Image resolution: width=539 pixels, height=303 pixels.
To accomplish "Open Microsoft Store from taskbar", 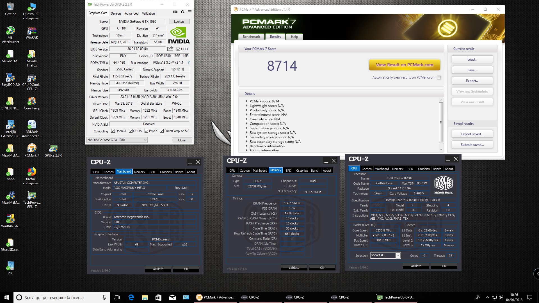I will [158, 297].
